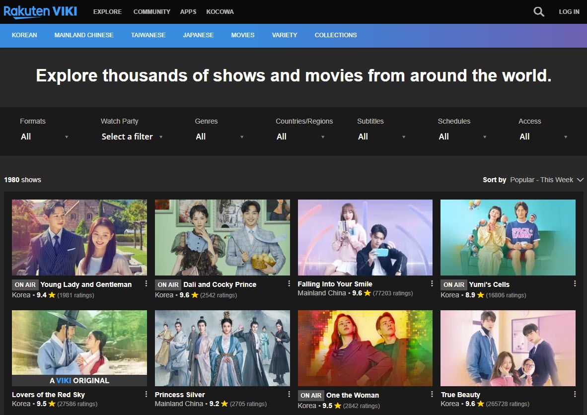Open the One the Woman poster thumbnail
Screen dimensions: 587x415
point(365,348)
